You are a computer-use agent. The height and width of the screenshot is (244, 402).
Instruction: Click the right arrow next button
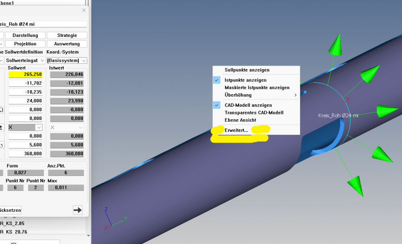click(x=77, y=210)
